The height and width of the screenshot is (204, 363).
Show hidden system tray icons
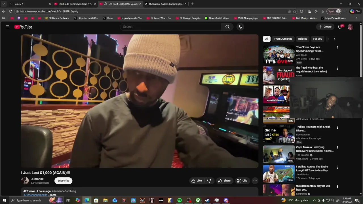point(314,200)
